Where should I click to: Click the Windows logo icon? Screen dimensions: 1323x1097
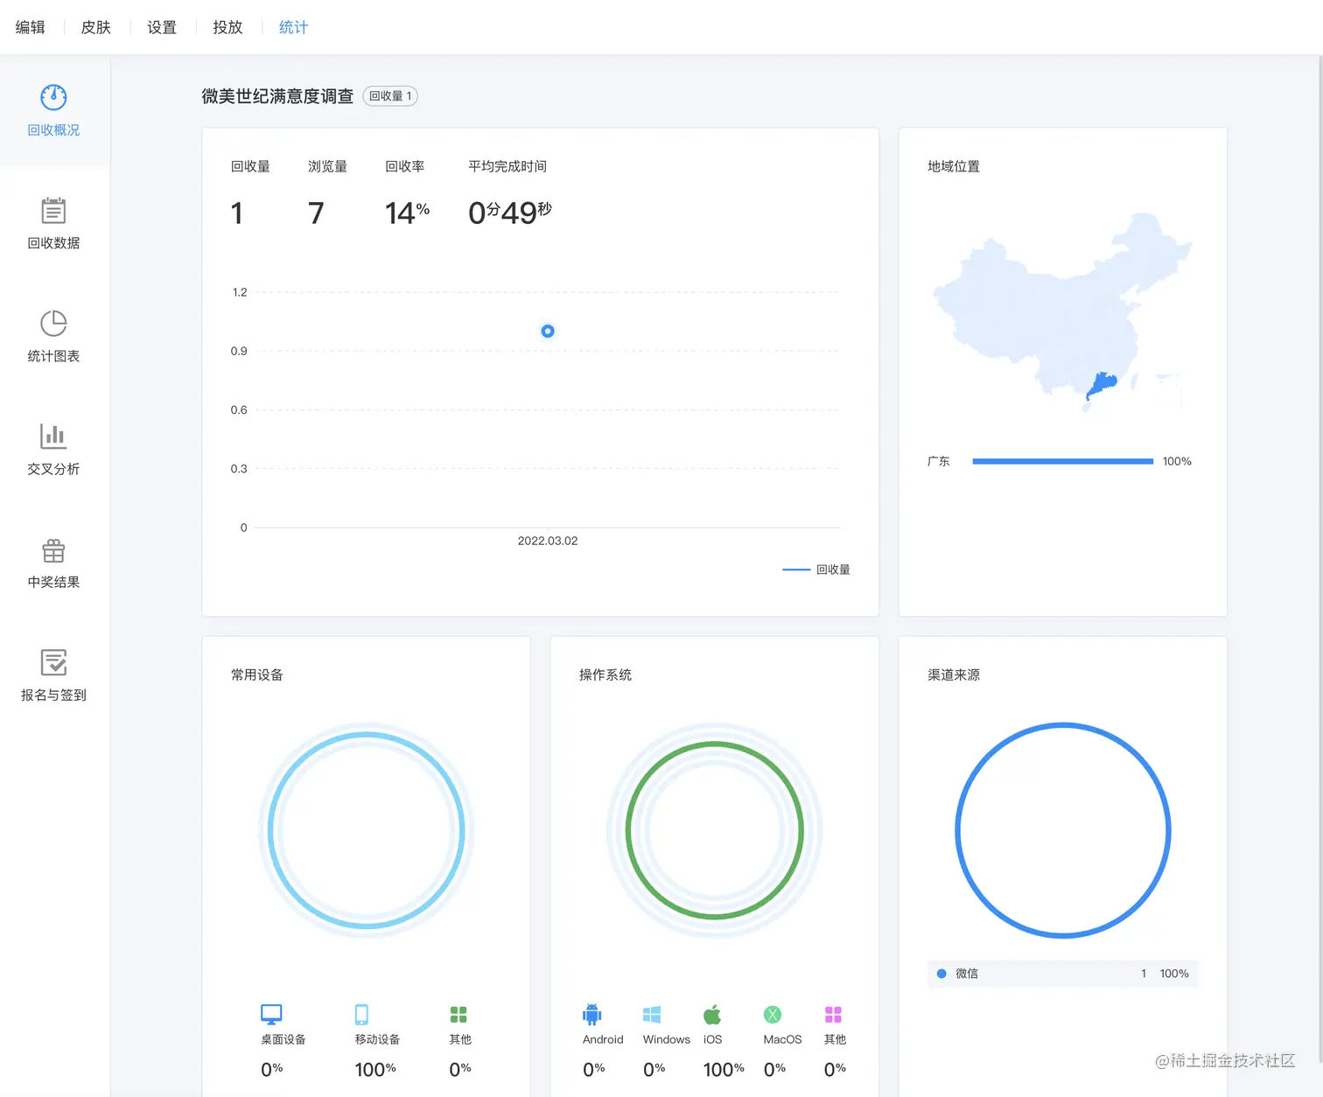pos(652,1014)
